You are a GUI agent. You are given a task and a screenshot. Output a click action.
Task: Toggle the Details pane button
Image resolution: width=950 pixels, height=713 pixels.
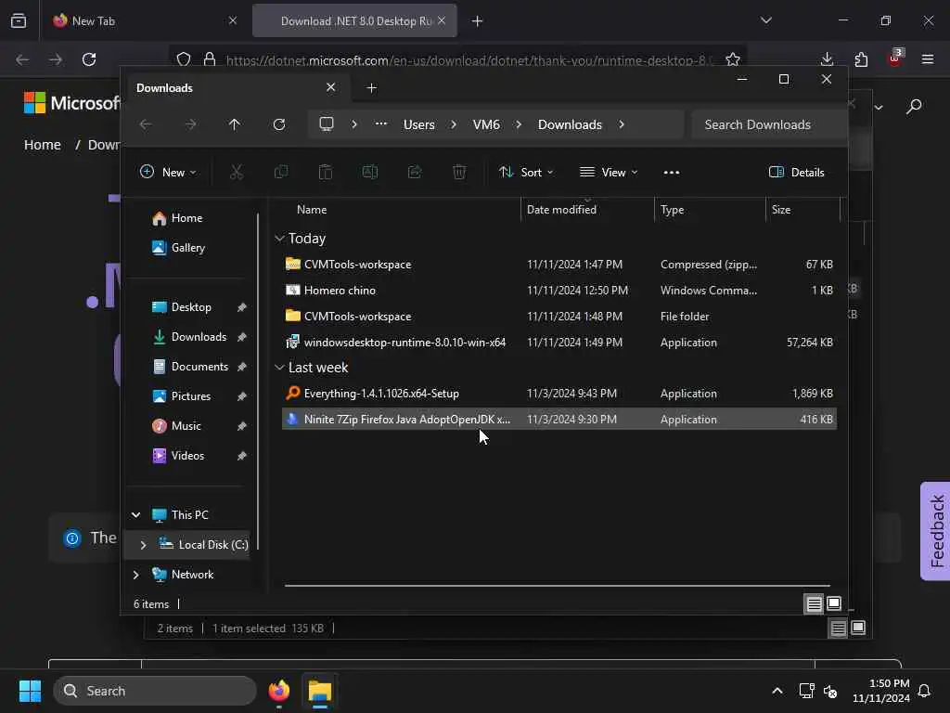pos(796,172)
